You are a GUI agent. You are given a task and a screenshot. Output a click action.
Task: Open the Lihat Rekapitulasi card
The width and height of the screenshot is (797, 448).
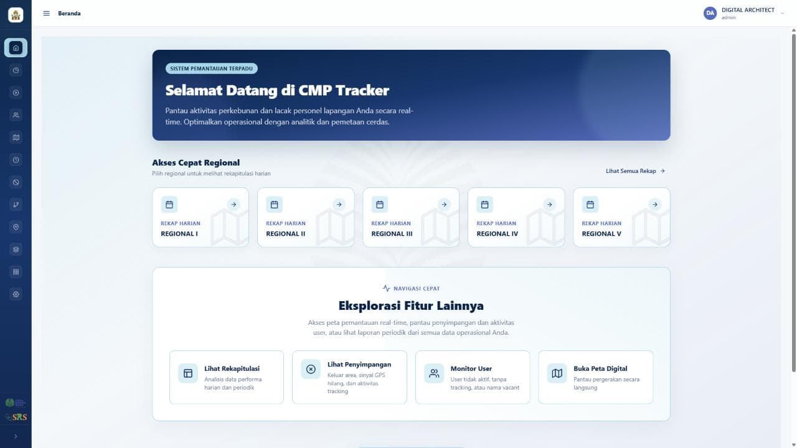point(227,377)
